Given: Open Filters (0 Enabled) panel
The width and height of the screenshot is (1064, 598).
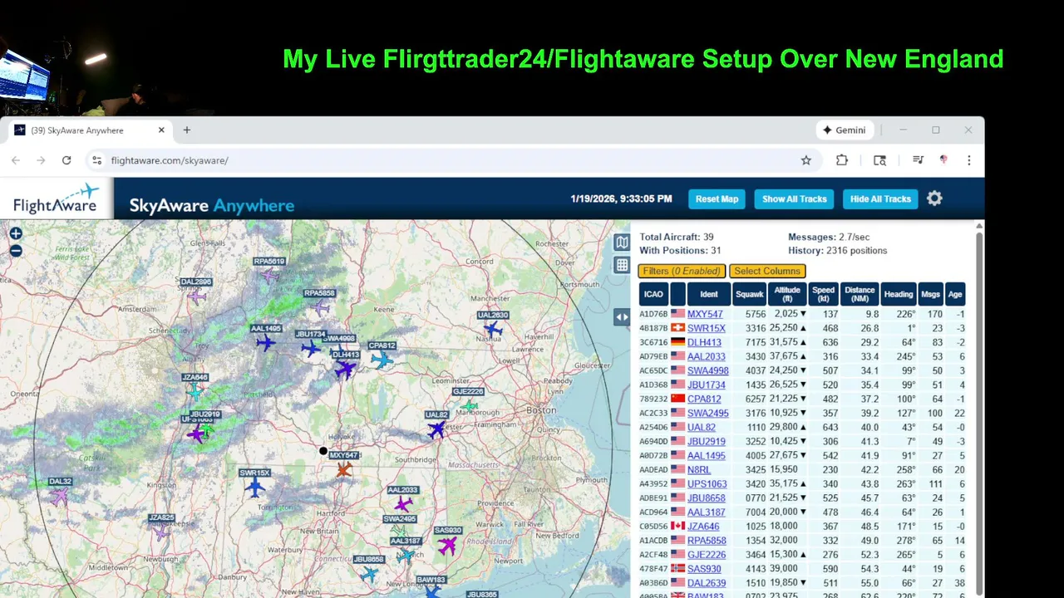Looking at the screenshot, I should pos(682,271).
